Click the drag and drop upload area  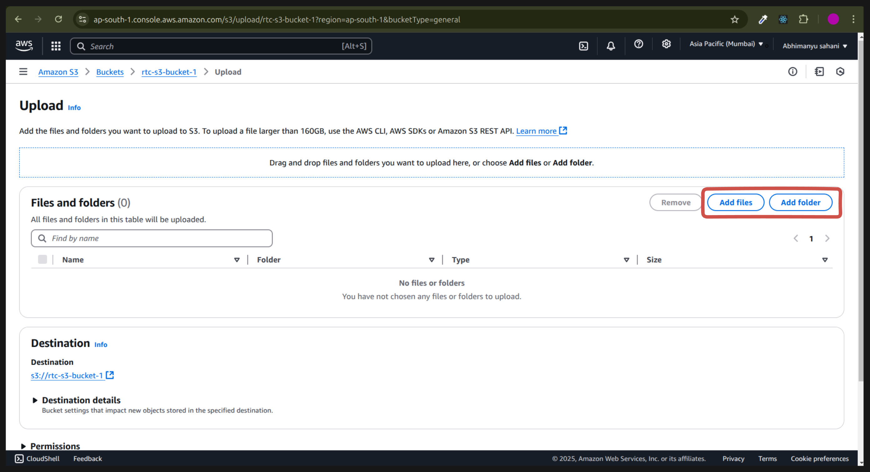point(431,163)
